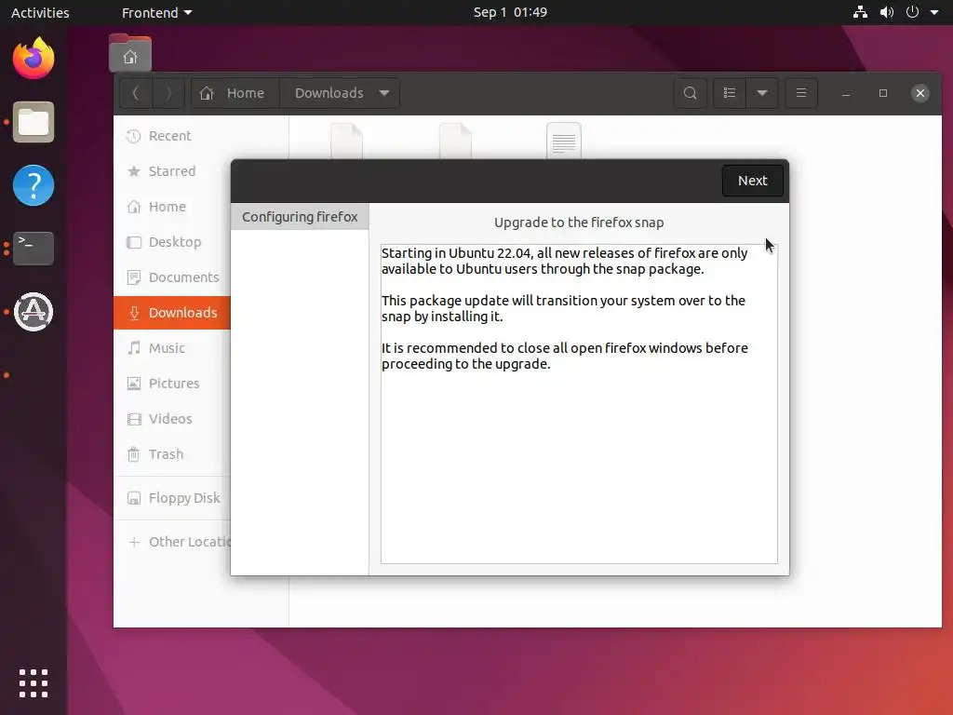Select Pictures in the Files sidebar

click(171, 383)
